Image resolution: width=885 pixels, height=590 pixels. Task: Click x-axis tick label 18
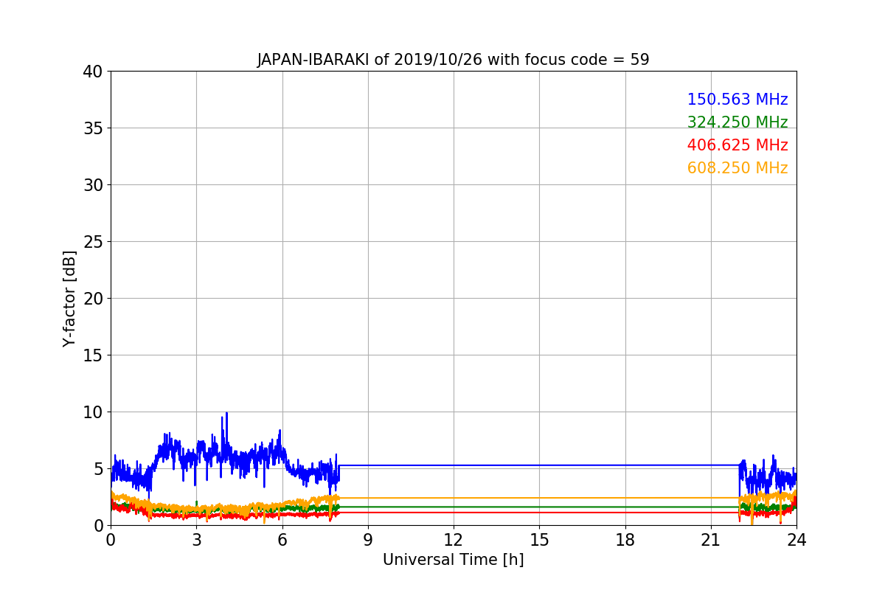click(x=625, y=540)
